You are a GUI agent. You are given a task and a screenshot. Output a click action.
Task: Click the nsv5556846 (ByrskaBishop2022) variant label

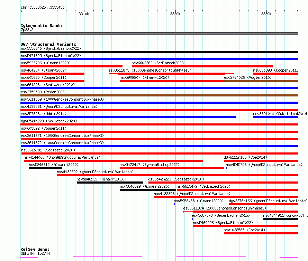pos(51,48)
